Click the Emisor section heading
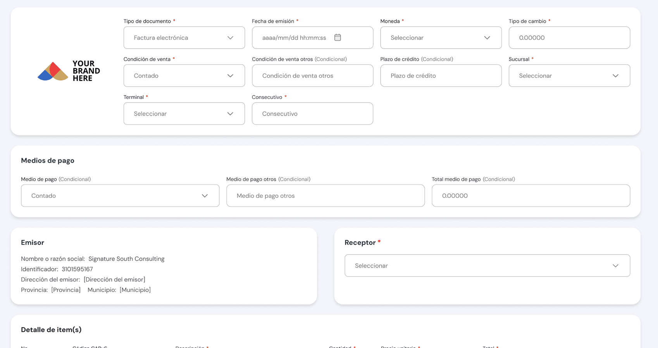The width and height of the screenshot is (658, 348). pos(33,242)
